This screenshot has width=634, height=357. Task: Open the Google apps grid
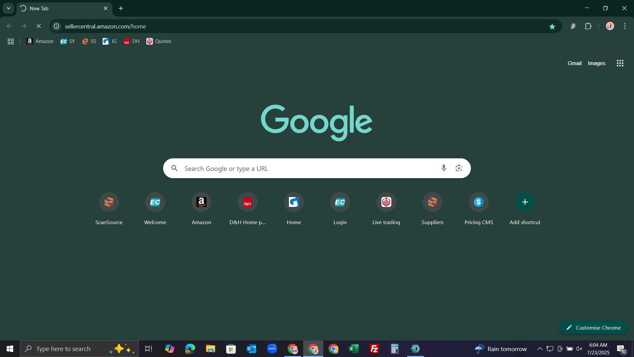[620, 63]
